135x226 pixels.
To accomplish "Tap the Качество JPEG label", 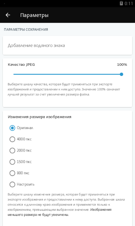I will point(21,65).
